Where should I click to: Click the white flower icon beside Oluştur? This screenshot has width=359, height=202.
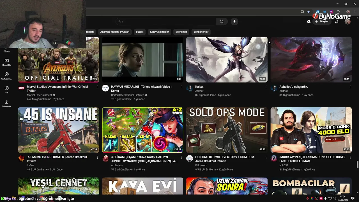pyautogui.click(x=309, y=22)
